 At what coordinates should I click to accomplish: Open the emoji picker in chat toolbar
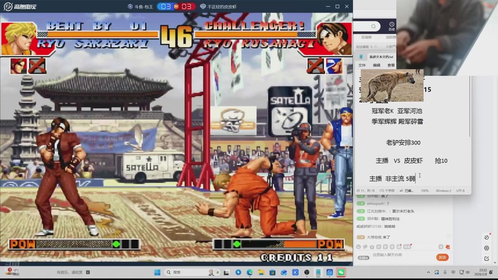(359, 246)
